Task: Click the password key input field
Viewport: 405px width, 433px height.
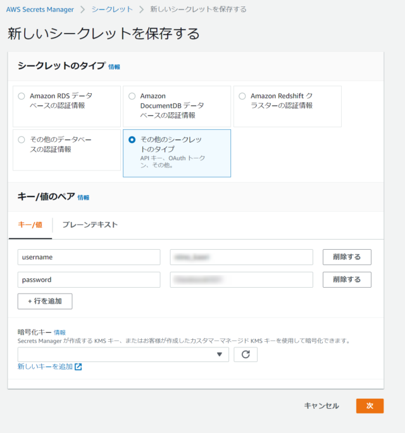Action: [89, 280]
